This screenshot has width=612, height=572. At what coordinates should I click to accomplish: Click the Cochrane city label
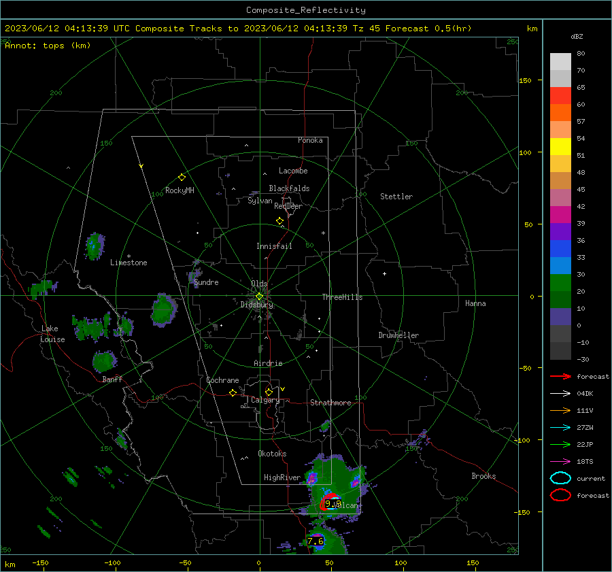(x=222, y=380)
